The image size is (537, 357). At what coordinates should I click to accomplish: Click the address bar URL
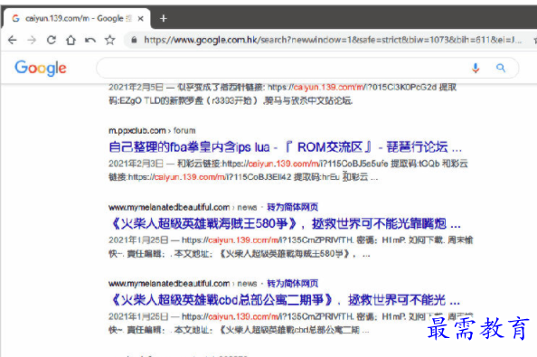pyautogui.click(x=332, y=40)
